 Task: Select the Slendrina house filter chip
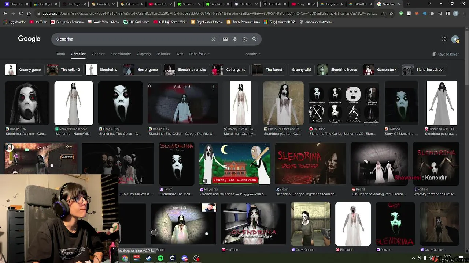tap(339, 70)
